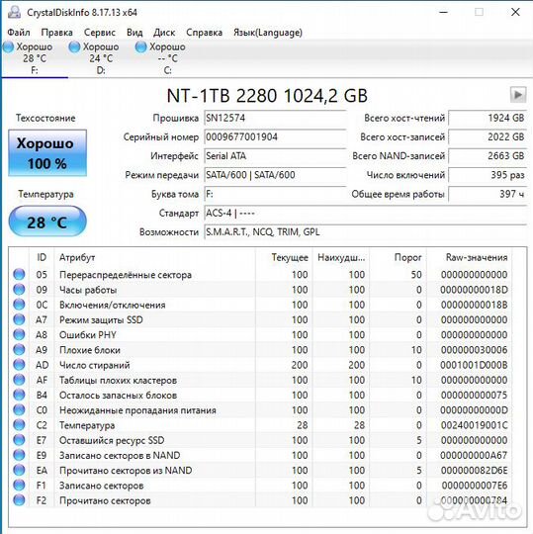Open the Правка menu

(56, 33)
